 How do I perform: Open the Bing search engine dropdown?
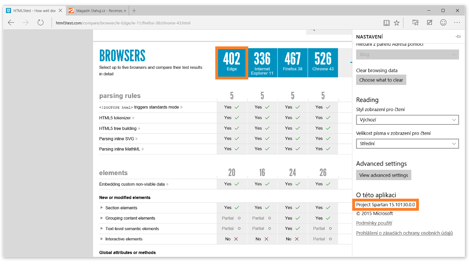408,54
